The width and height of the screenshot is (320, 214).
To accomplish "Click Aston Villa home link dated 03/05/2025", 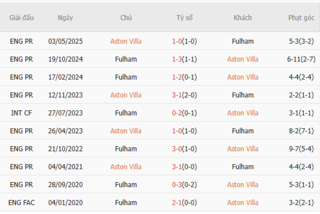I will [126, 41].
